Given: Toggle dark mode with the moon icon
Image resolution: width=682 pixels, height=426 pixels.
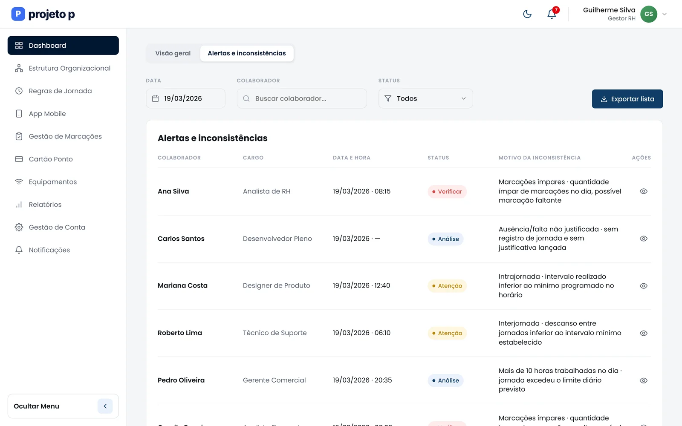Looking at the screenshot, I should coord(527,14).
